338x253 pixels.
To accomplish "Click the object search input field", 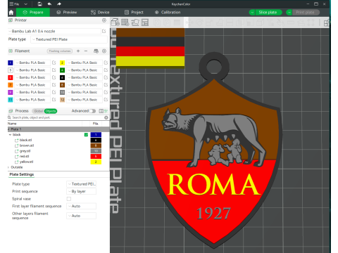I will pyautogui.click(x=56, y=117).
